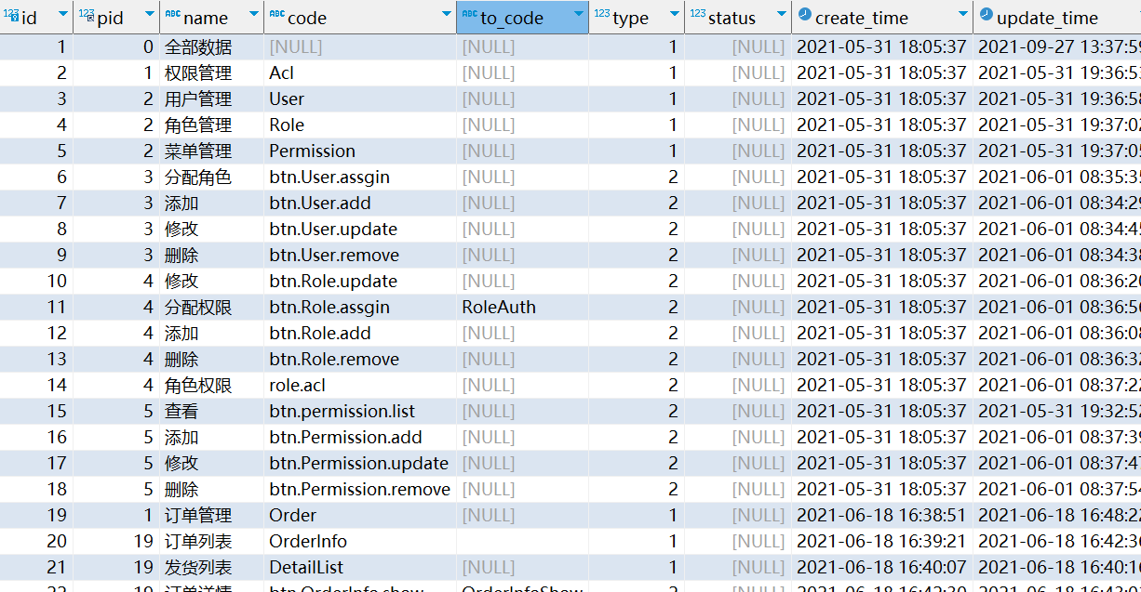Screen dimensions: 1141x592
Task: Click the clock icon beside update_time header
Action: (x=986, y=16)
